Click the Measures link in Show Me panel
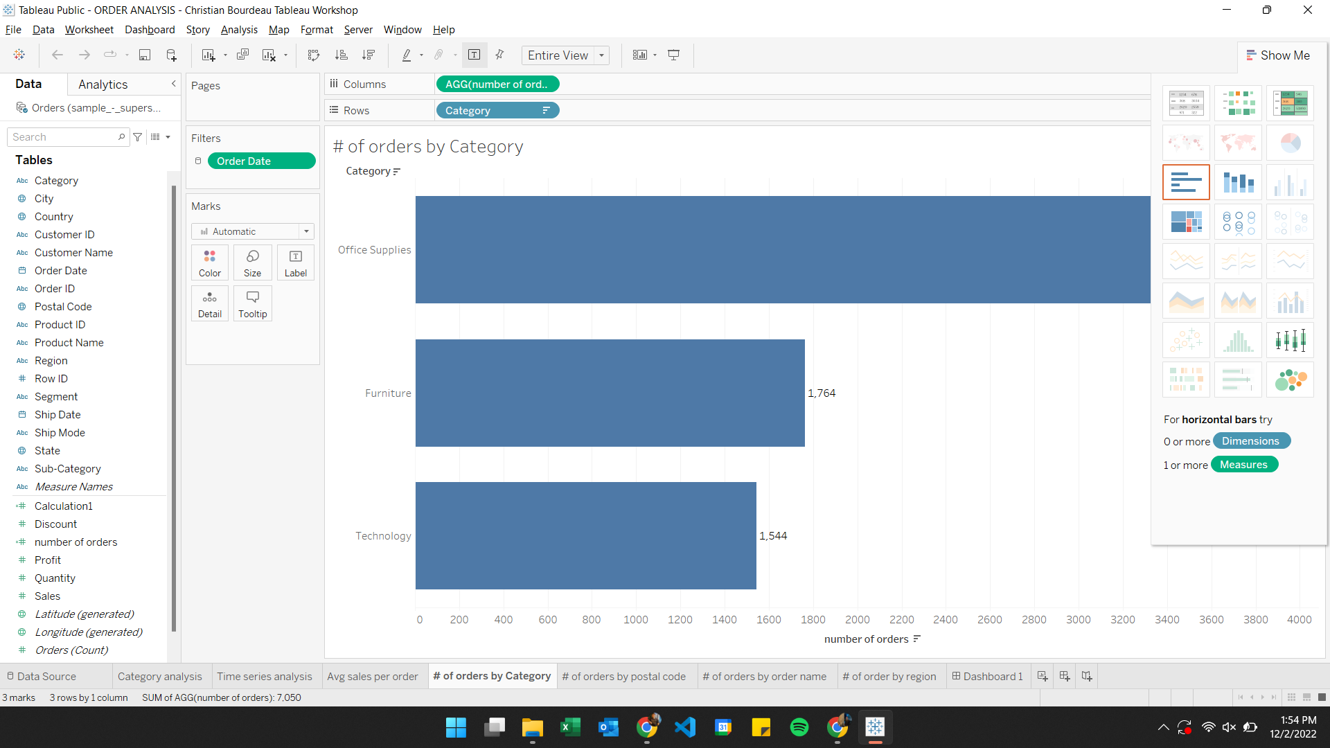Screen dimensions: 1330x748 point(1243,464)
